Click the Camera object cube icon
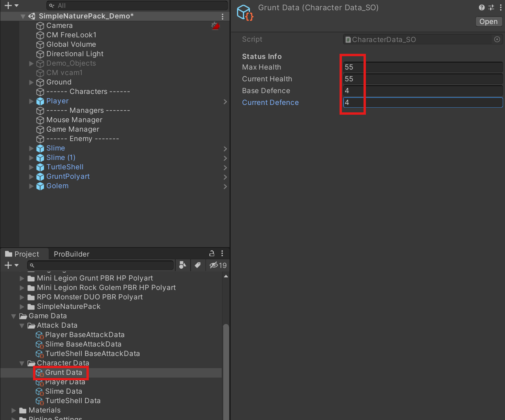 (40, 26)
